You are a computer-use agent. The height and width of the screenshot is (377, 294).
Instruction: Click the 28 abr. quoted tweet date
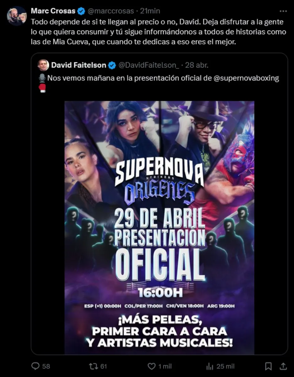tap(197, 65)
